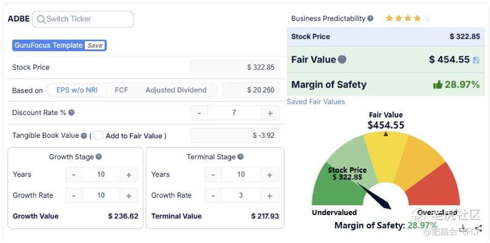490x243 pixels.
Task: Click the Discount Rate help icon
Action: pos(72,112)
